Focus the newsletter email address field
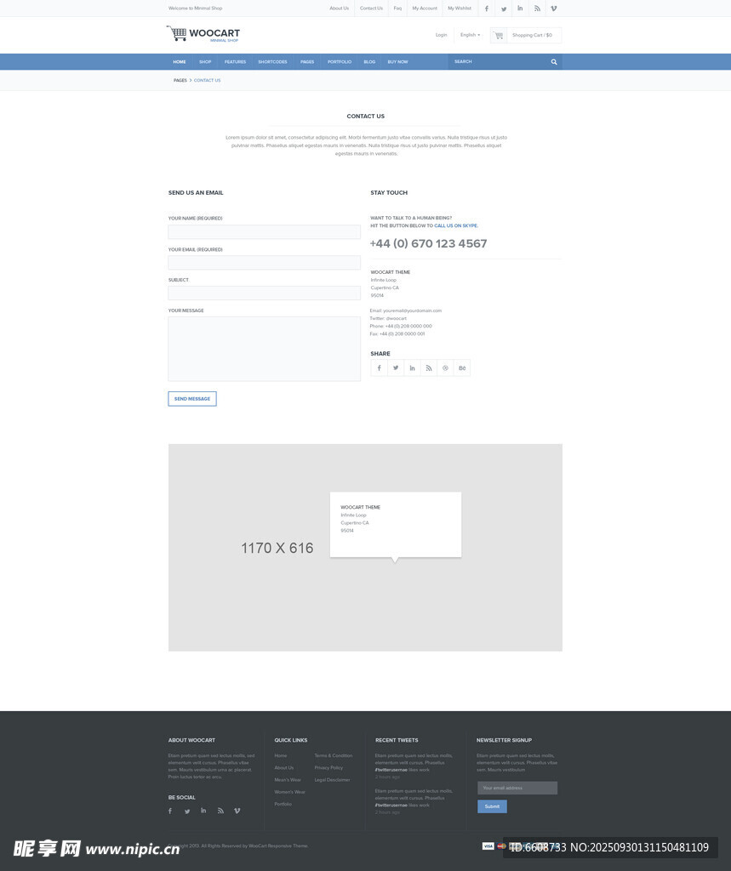The height and width of the screenshot is (871, 731). tap(517, 788)
